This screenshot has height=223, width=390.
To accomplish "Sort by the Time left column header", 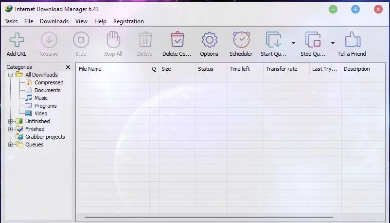I will (246, 69).
